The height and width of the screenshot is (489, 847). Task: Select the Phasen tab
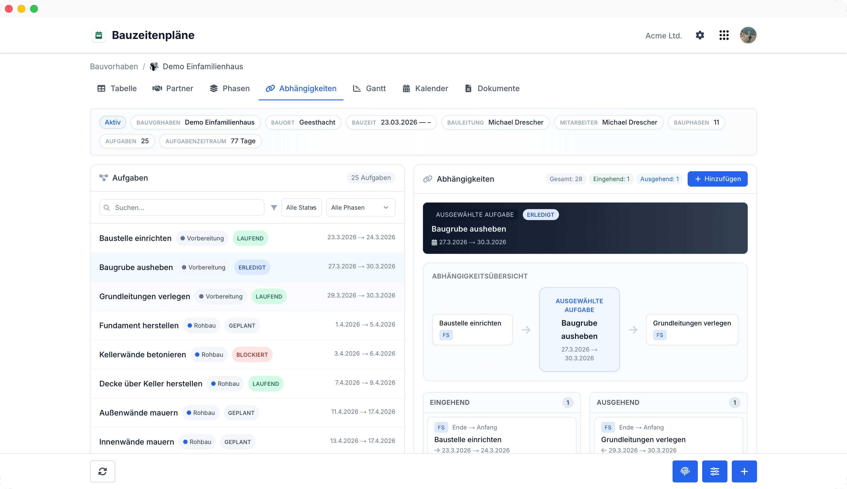click(230, 88)
